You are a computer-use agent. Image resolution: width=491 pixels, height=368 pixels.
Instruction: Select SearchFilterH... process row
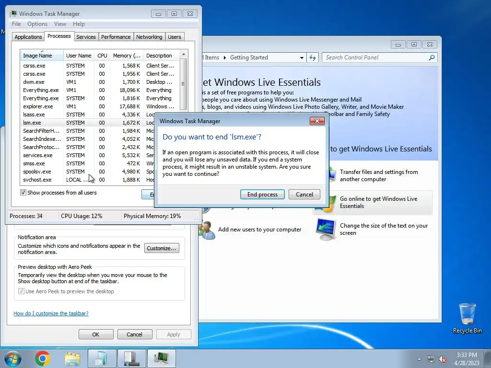pyautogui.click(x=88, y=131)
